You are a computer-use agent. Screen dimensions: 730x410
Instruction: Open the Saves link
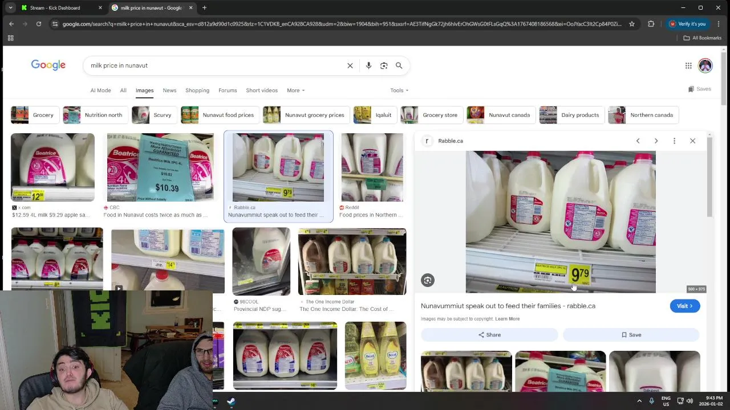700,89
